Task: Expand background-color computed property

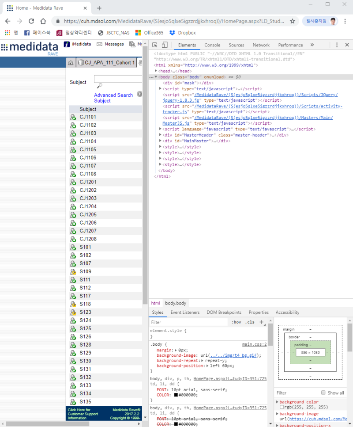Action: [277, 402]
